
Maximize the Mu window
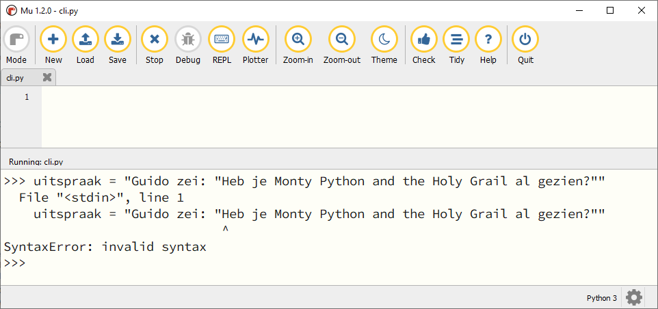point(610,11)
